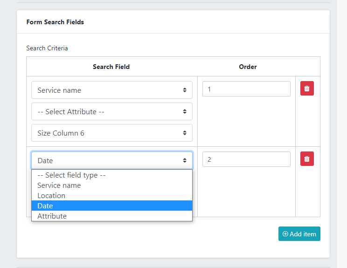Screen dimensions: 347x268
Task: Click the Order field with value 2
Action: (246, 159)
